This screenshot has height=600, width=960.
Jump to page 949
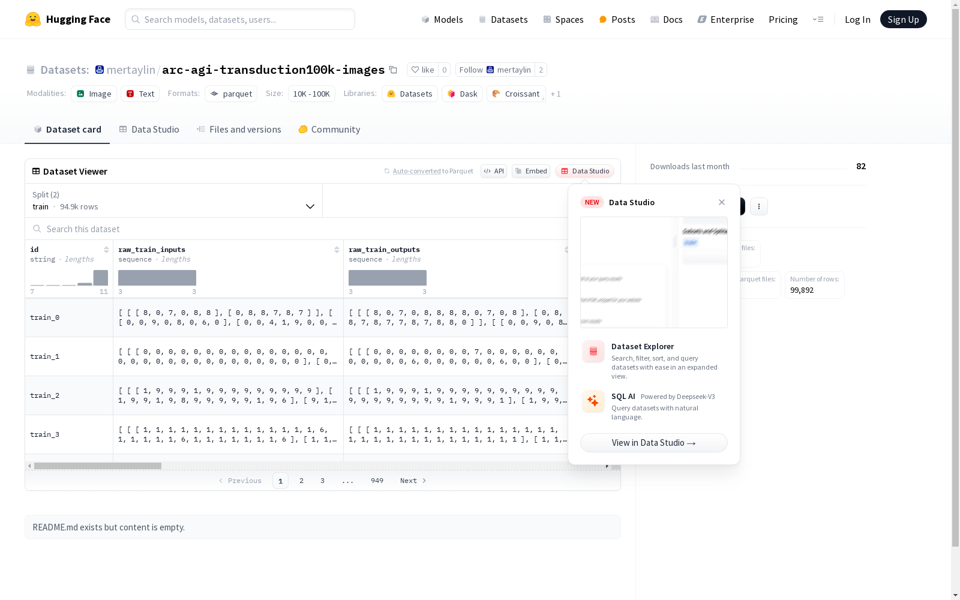pyautogui.click(x=377, y=481)
